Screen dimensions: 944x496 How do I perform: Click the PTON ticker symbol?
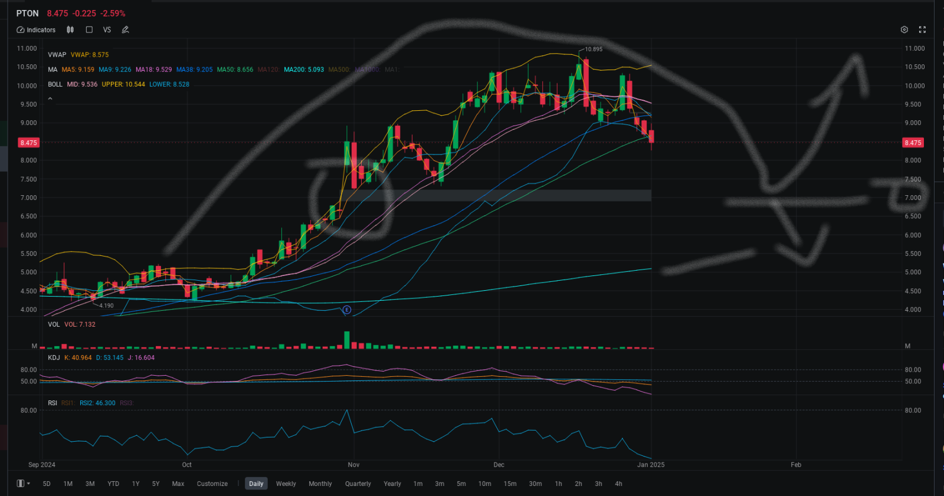tap(27, 13)
